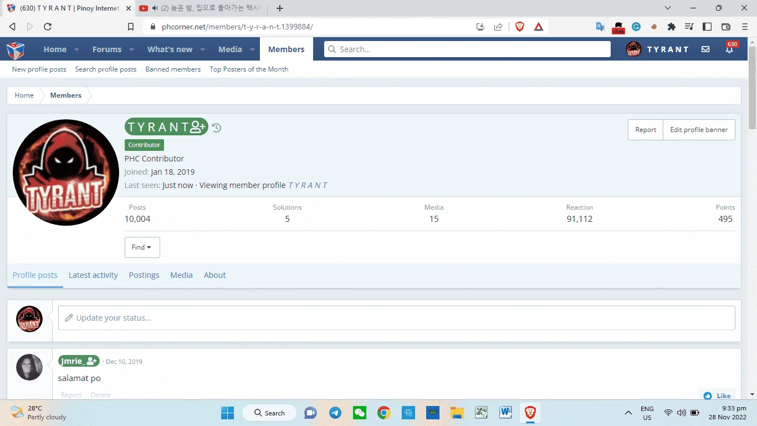Open the TYRANT account menu in header
The height and width of the screenshot is (426, 757).
coord(657,49)
